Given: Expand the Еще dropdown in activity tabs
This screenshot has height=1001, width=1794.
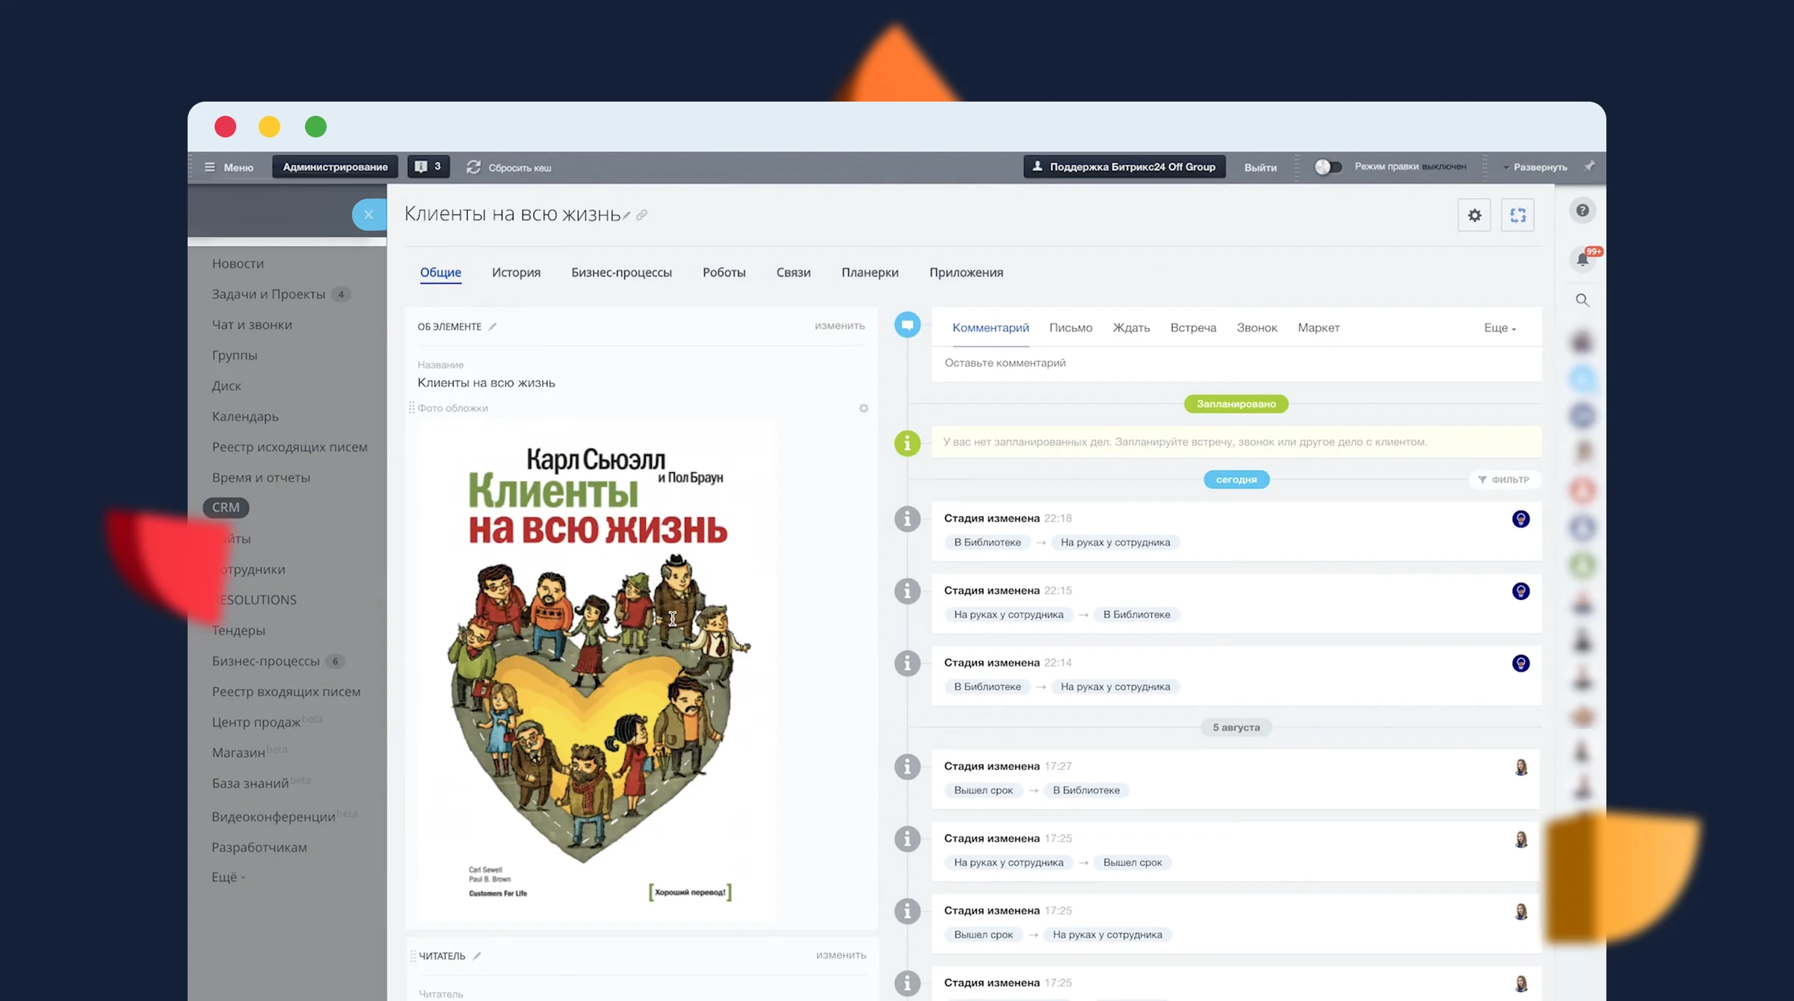Looking at the screenshot, I should (x=1499, y=328).
